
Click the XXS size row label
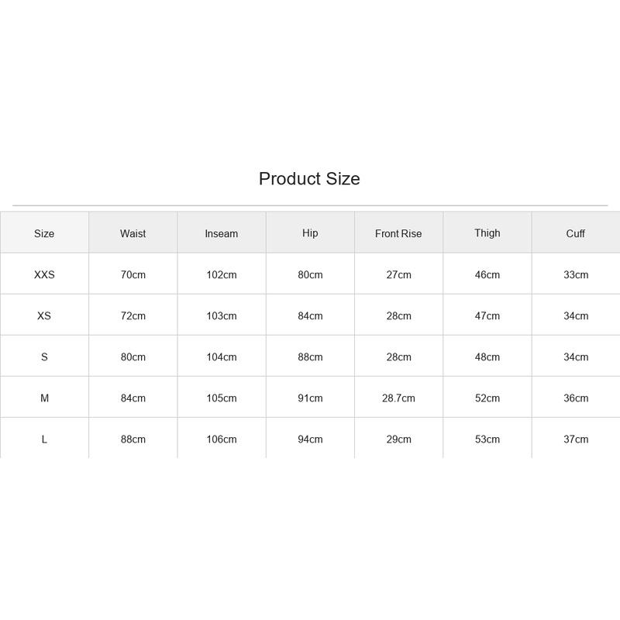tap(44, 274)
